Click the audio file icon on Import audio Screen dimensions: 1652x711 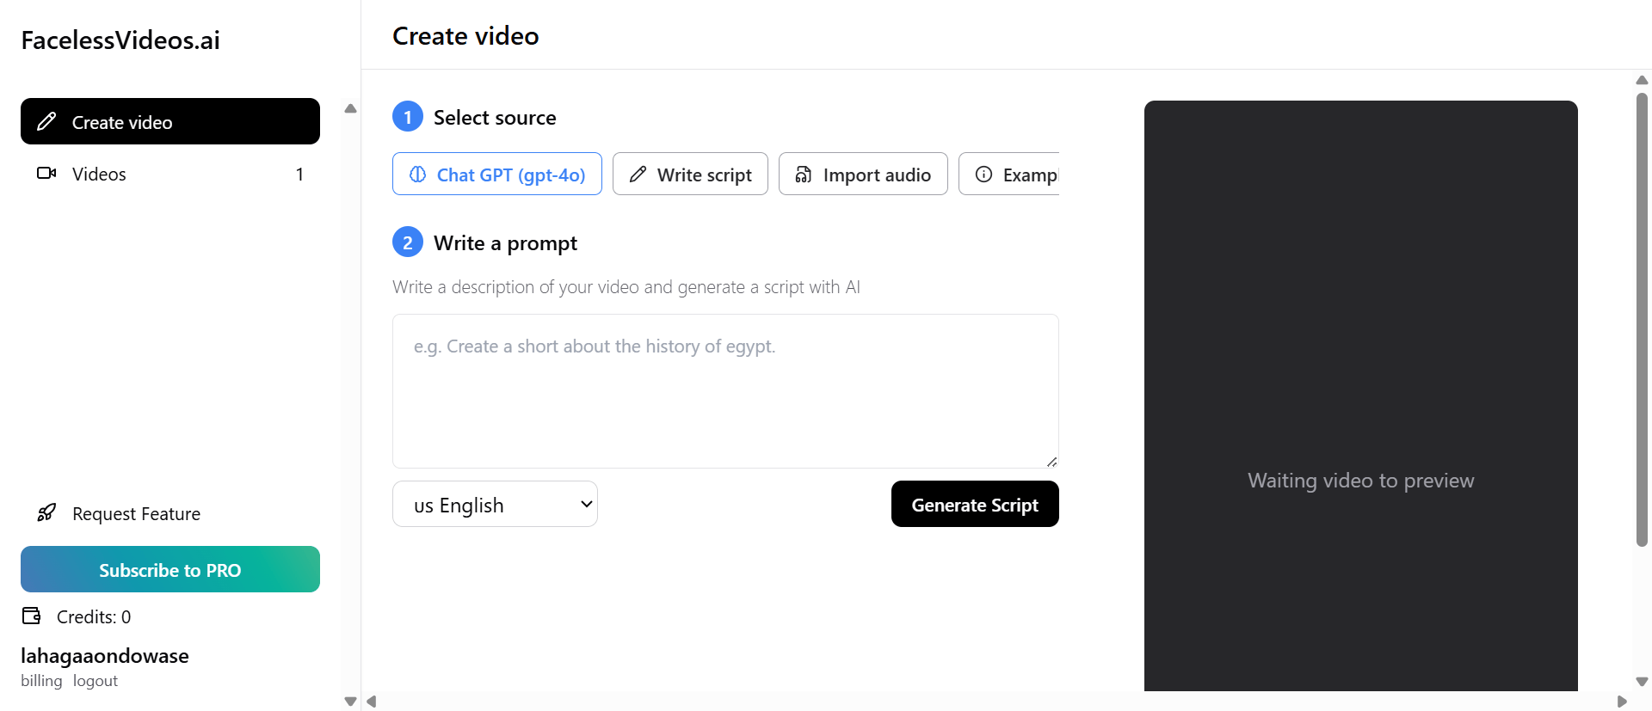point(804,175)
